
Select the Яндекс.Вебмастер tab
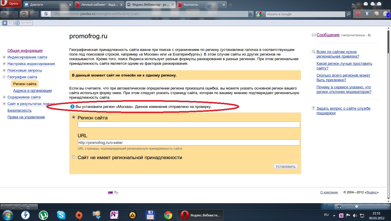151,5
